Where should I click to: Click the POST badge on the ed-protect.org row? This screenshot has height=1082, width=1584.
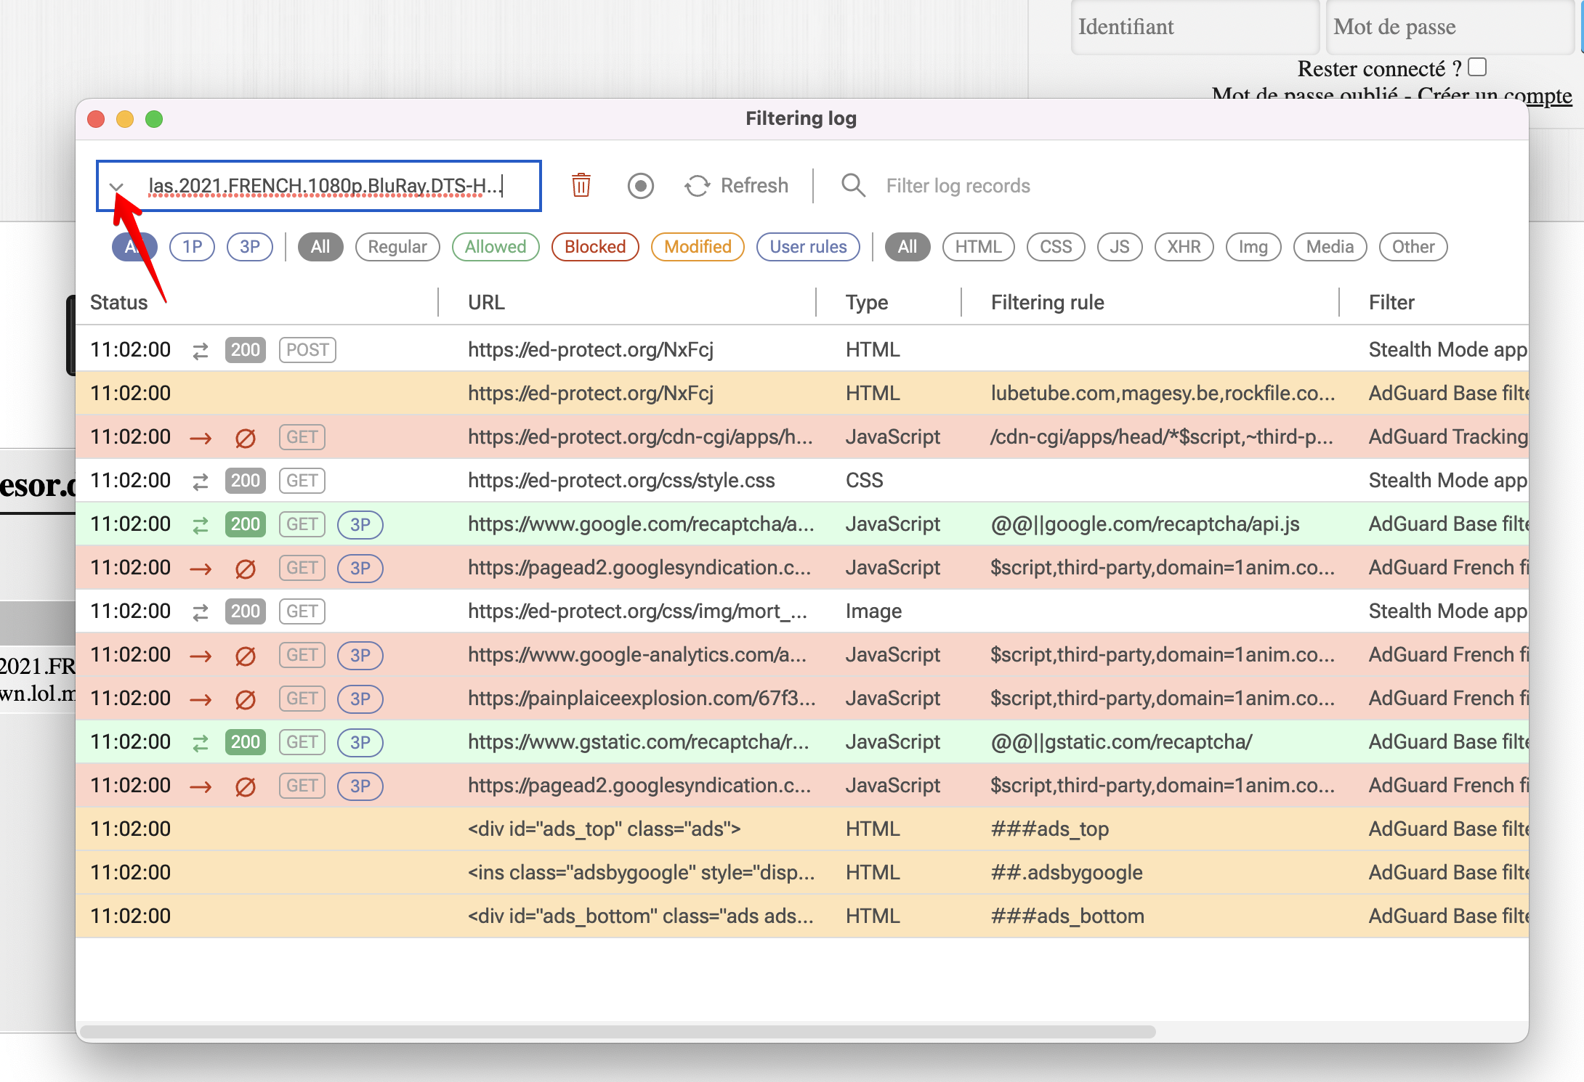(x=307, y=349)
